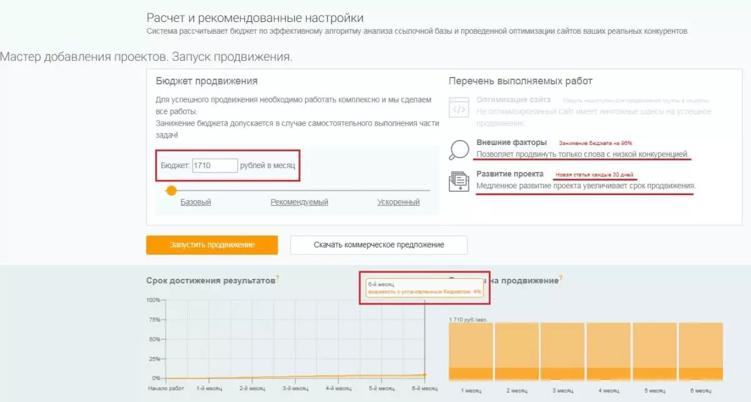Click '1 710 руб./мес.' label above bars
This screenshot has height=402, width=751.
468,319
